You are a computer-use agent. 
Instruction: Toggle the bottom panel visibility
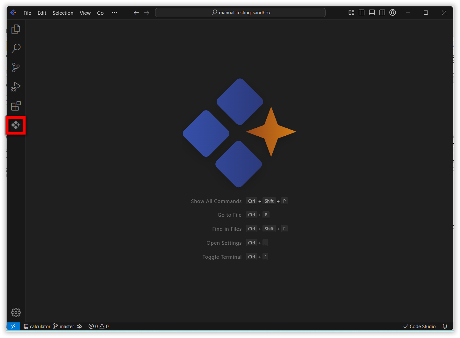[x=372, y=13]
